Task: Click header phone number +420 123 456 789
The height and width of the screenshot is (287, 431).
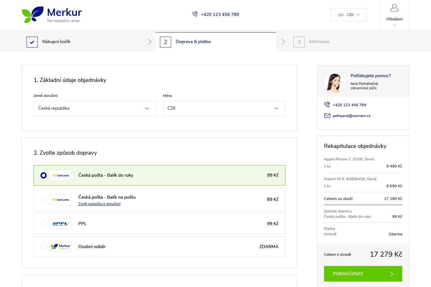Action: pyautogui.click(x=220, y=14)
